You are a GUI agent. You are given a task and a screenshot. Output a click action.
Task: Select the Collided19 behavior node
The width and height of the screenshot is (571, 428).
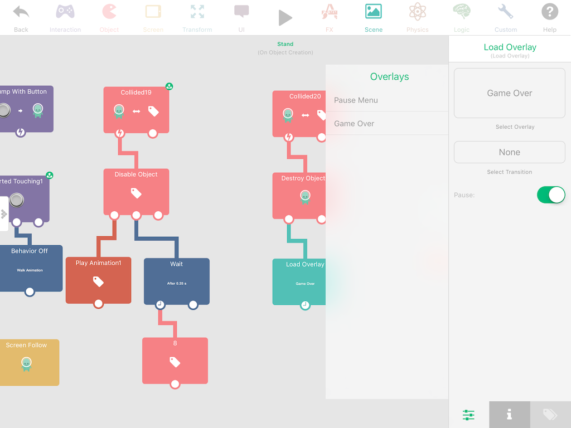pyautogui.click(x=136, y=110)
